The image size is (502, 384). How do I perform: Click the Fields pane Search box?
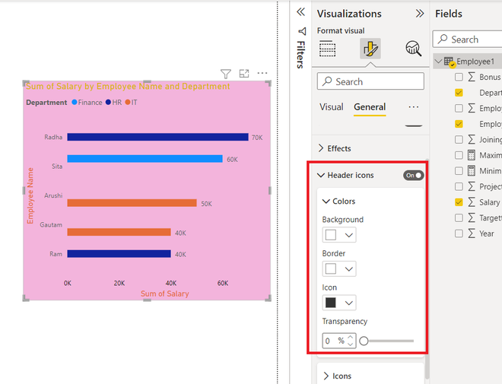(x=468, y=40)
